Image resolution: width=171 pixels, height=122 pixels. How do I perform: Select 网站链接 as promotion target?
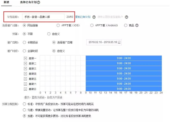24,25
